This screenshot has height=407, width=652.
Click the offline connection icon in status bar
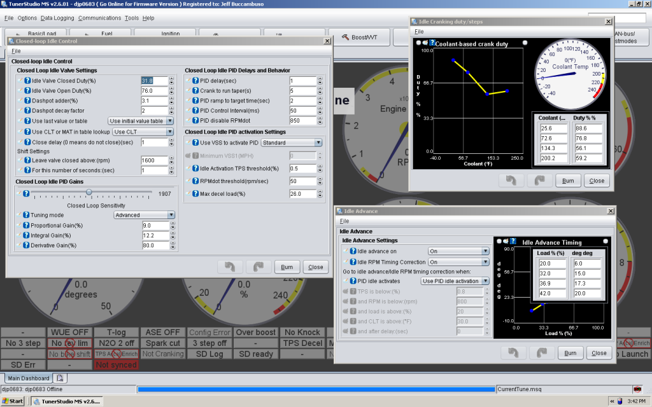(636, 389)
